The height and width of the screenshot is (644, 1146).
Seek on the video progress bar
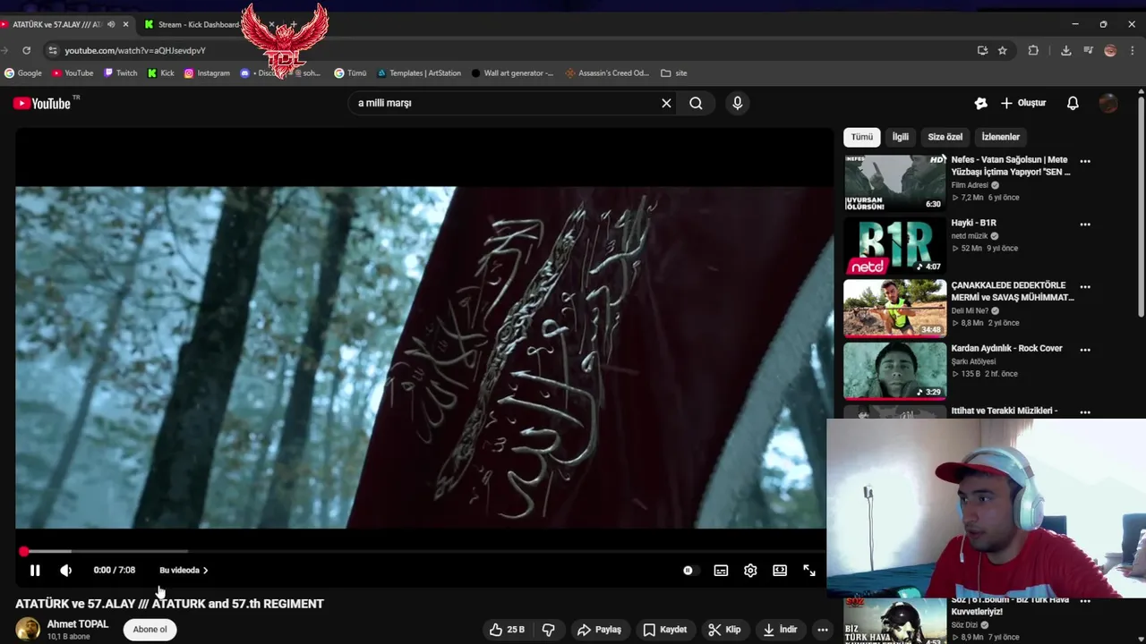click(x=421, y=552)
